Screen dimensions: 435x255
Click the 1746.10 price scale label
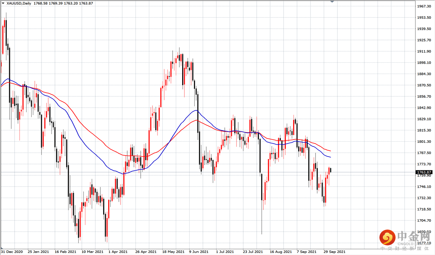(x=424, y=187)
